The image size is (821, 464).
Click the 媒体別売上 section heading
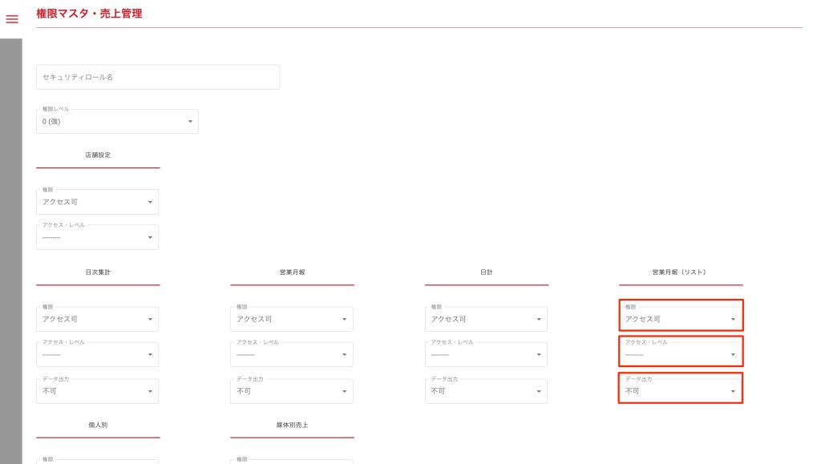click(x=292, y=424)
